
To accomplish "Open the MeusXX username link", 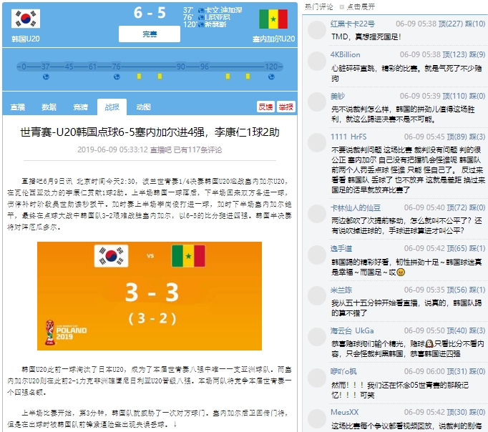I will click(x=344, y=413).
